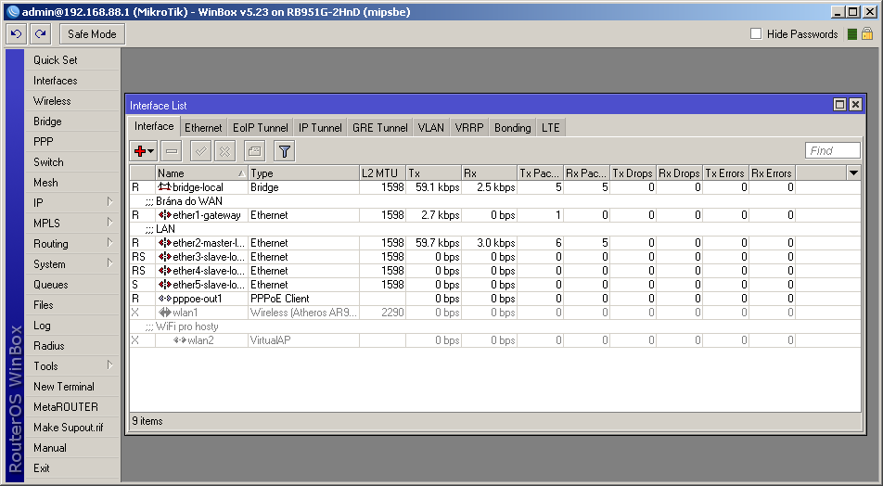Switch to the EoIP Tunnel tab
This screenshot has width=883, height=486.
click(x=260, y=128)
